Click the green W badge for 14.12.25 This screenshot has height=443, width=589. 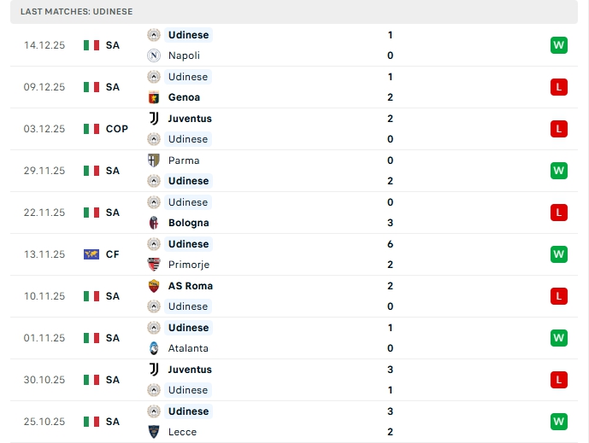[x=559, y=45]
